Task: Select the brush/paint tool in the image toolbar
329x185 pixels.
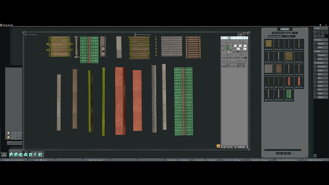Action: (229, 38)
